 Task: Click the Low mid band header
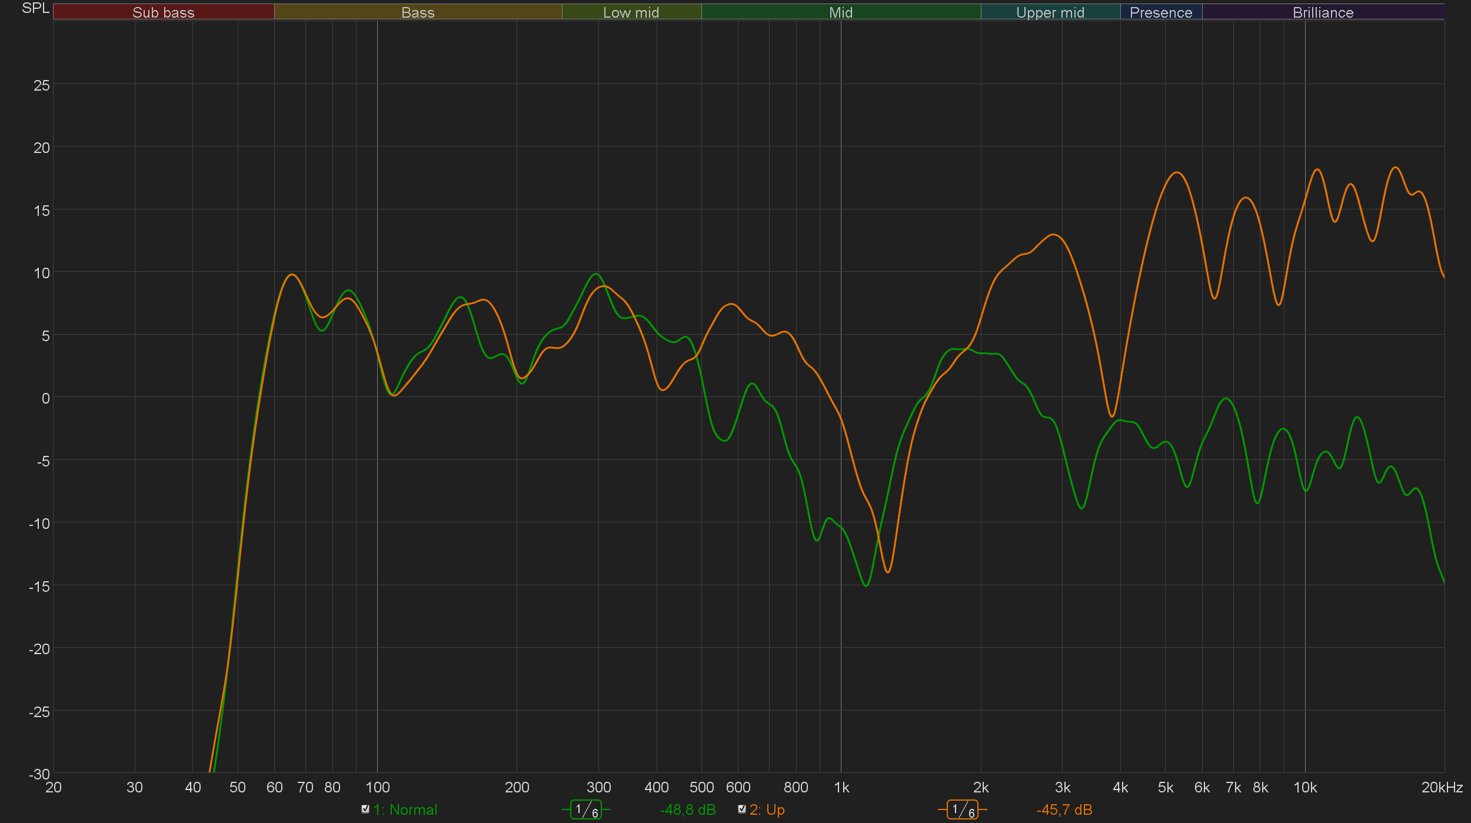pyautogui.click(x=631, y=12)
